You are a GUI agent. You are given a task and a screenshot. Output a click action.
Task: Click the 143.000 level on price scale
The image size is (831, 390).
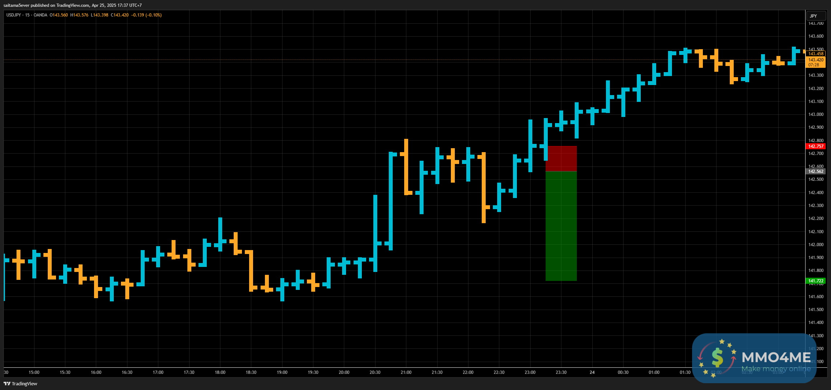(816, 114)
